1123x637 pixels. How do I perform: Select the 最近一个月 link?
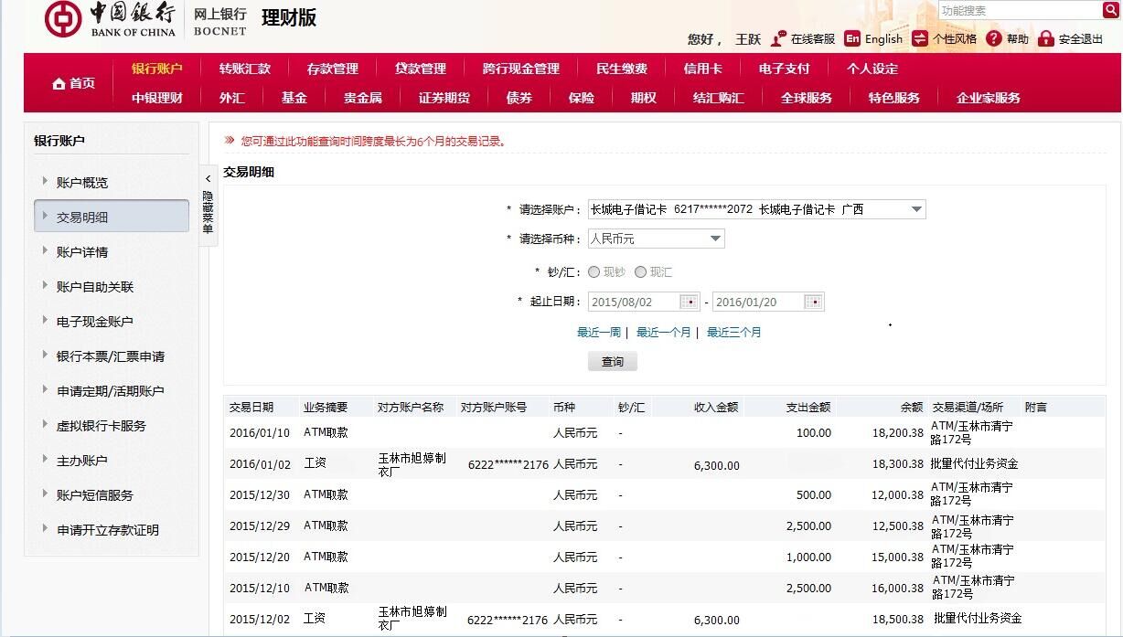click(x=663, y=333)
